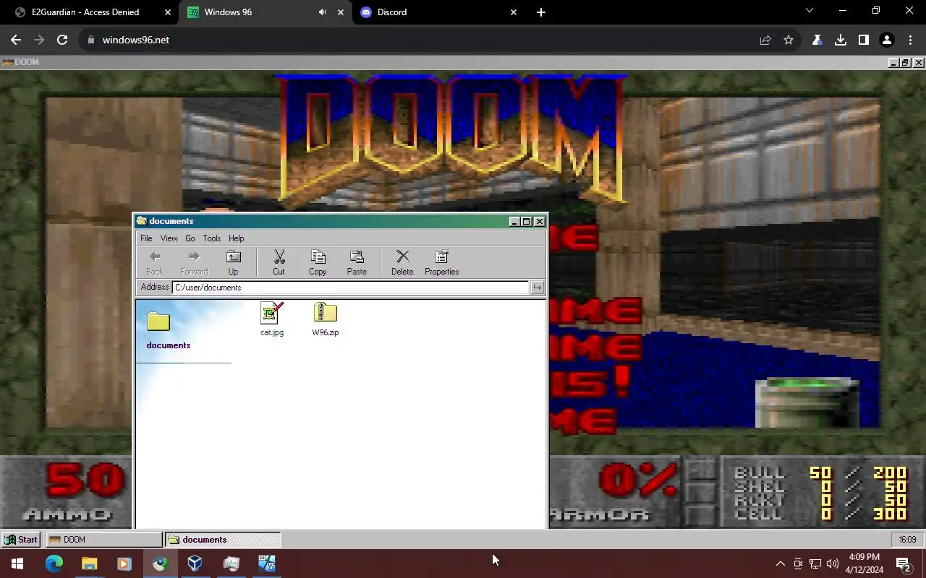This screenshot has width=926, height=578.
Task: Select the W96.zip archive
Action: pos(326,319)
